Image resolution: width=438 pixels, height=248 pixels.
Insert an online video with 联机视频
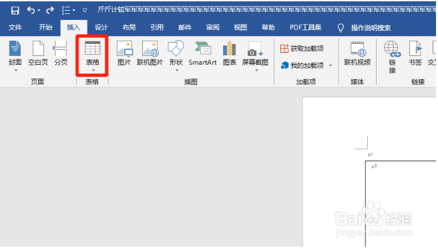(357, 53)
